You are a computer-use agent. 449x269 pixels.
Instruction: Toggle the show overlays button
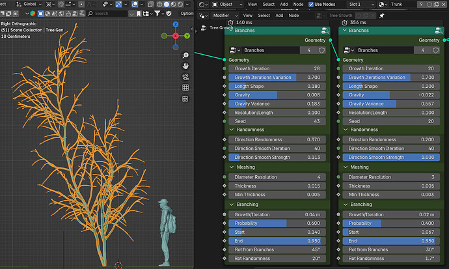(x=135, y=5)
